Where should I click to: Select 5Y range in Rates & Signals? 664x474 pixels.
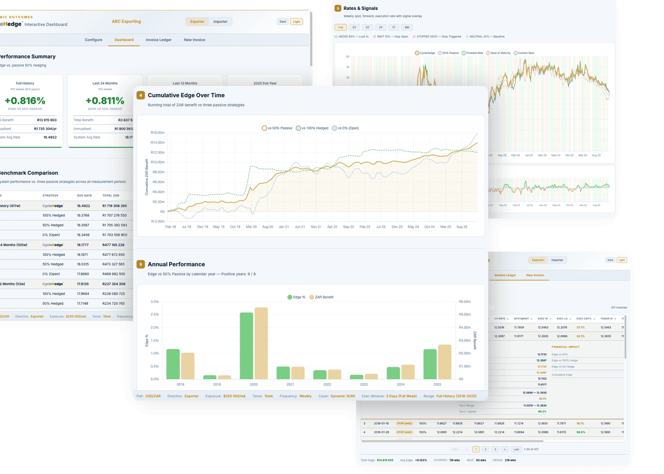pyautogui.click(x=354, y=27)
